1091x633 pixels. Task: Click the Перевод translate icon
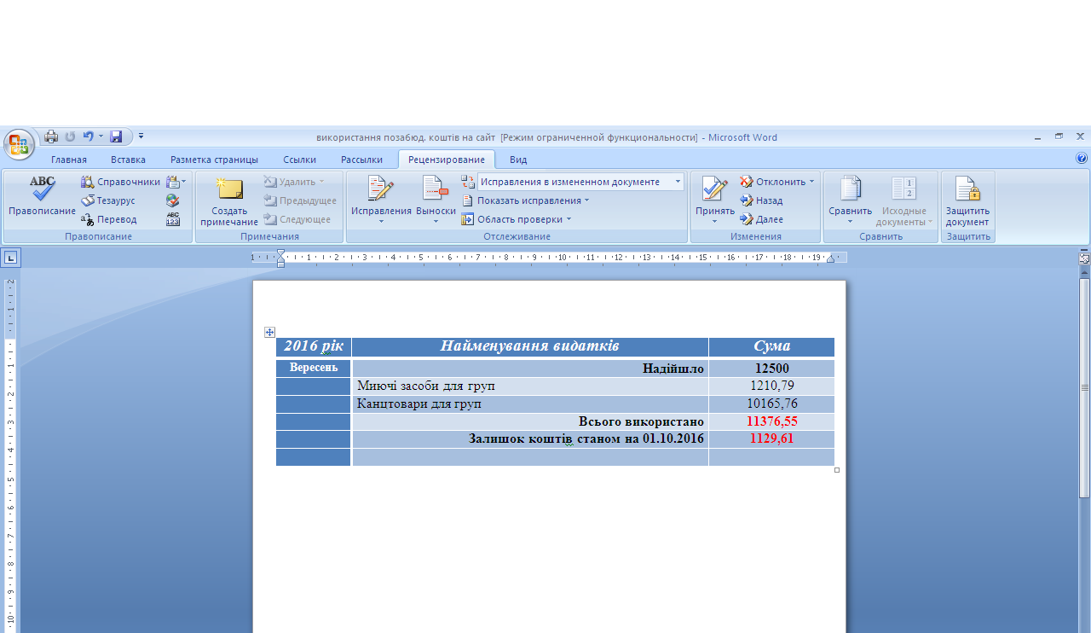coord(108,219)
